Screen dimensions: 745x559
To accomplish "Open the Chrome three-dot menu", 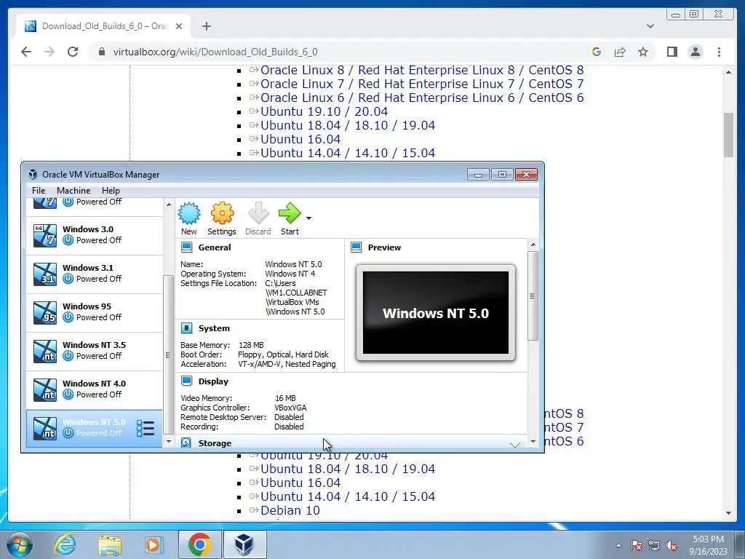I will [719, 52].
